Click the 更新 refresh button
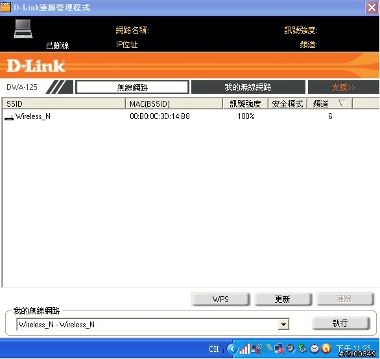Viewport: 380px width, 359px height. pos(283,299)
